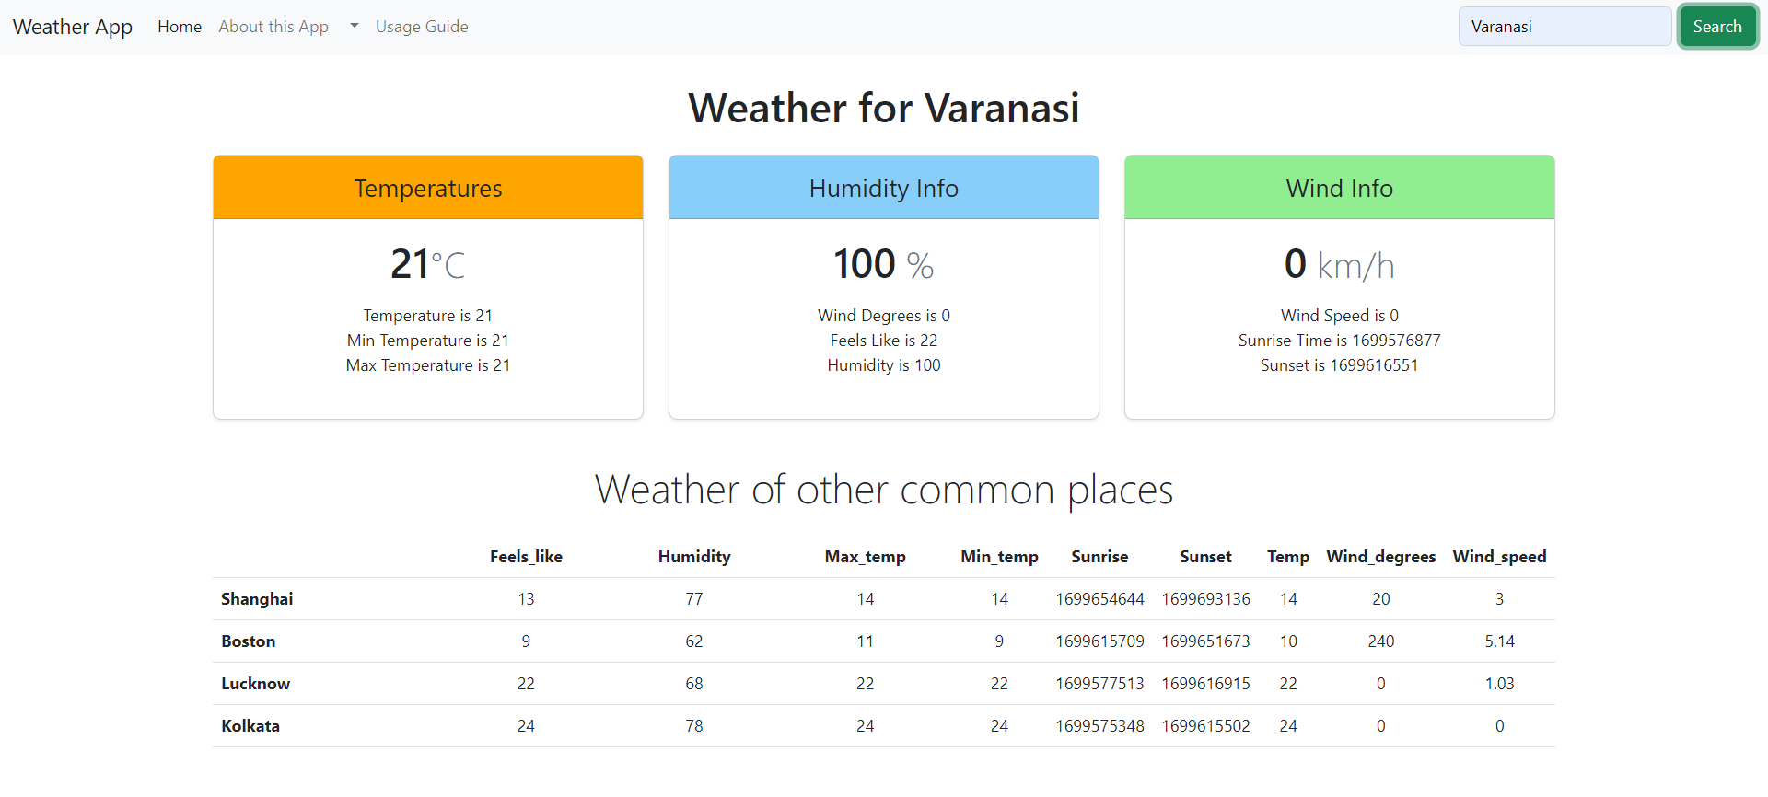Click the Humidity Info card header
This screenshot has width=1768, height=797.
883,188
